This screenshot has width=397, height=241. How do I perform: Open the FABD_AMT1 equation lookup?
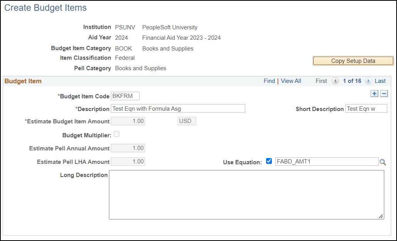(x=383, y=162)
